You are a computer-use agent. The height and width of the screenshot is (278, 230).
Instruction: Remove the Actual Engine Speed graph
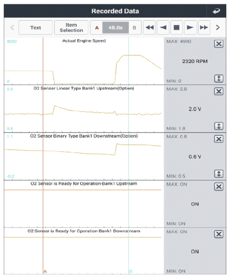(x=219, y=44)
